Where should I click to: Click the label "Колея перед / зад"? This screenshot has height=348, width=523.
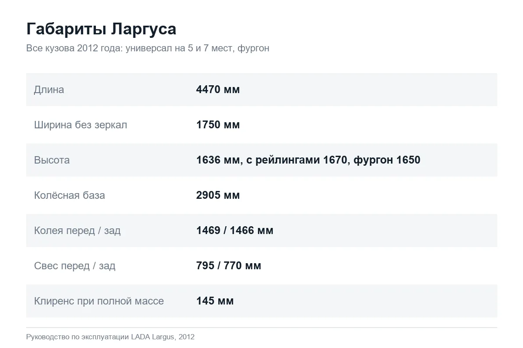tap(77, 231)
